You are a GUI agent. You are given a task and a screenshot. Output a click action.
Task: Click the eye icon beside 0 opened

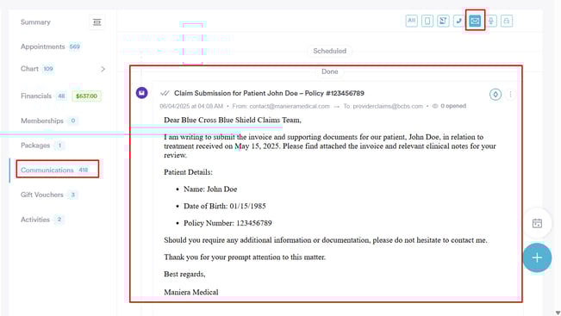point(435,106)
